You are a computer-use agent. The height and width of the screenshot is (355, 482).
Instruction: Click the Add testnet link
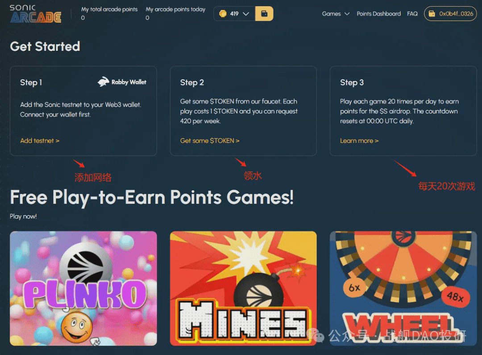40,140
